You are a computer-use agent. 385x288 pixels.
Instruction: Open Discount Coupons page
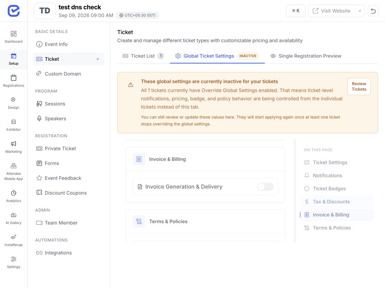(x=69, y=193)
